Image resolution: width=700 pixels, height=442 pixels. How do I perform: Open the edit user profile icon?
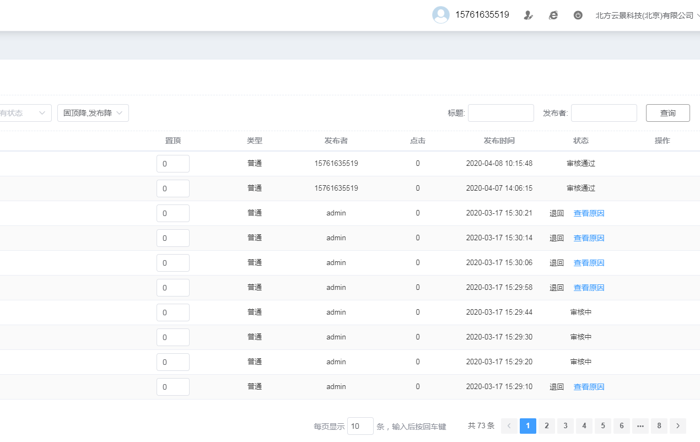528,15
